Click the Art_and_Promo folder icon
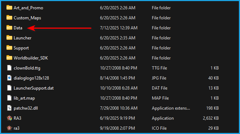240x134 pixels. (9, 8)
